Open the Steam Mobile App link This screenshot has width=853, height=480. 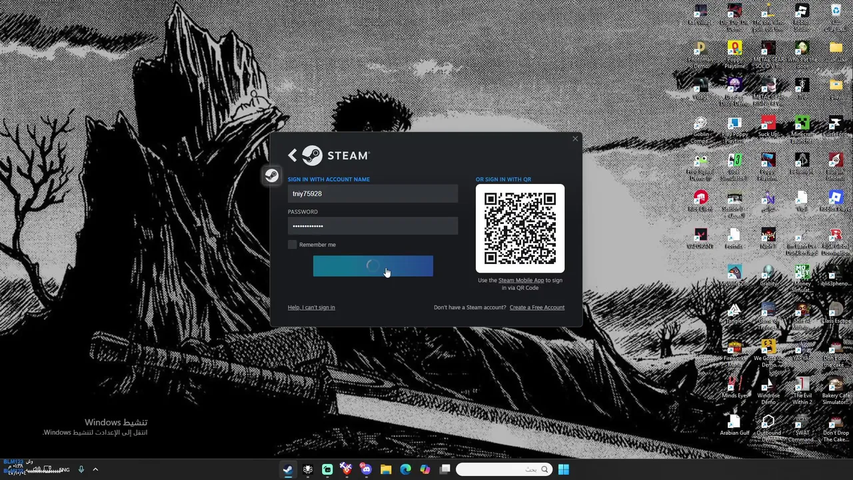point(520,281)
